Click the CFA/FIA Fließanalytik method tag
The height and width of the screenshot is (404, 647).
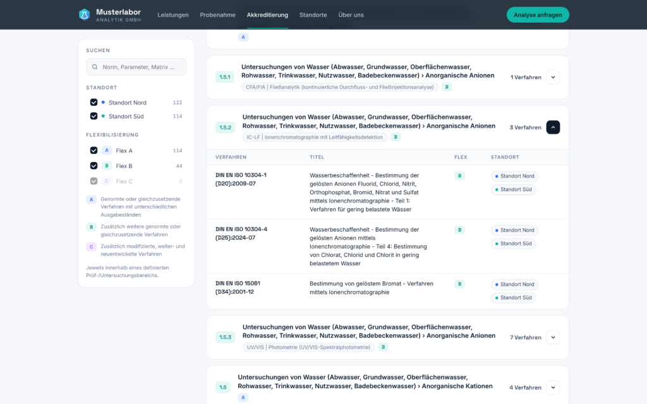click(339, 87)
